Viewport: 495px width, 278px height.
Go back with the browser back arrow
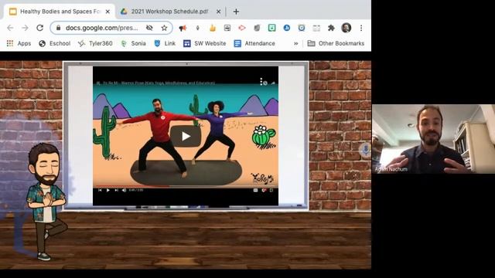10,28
